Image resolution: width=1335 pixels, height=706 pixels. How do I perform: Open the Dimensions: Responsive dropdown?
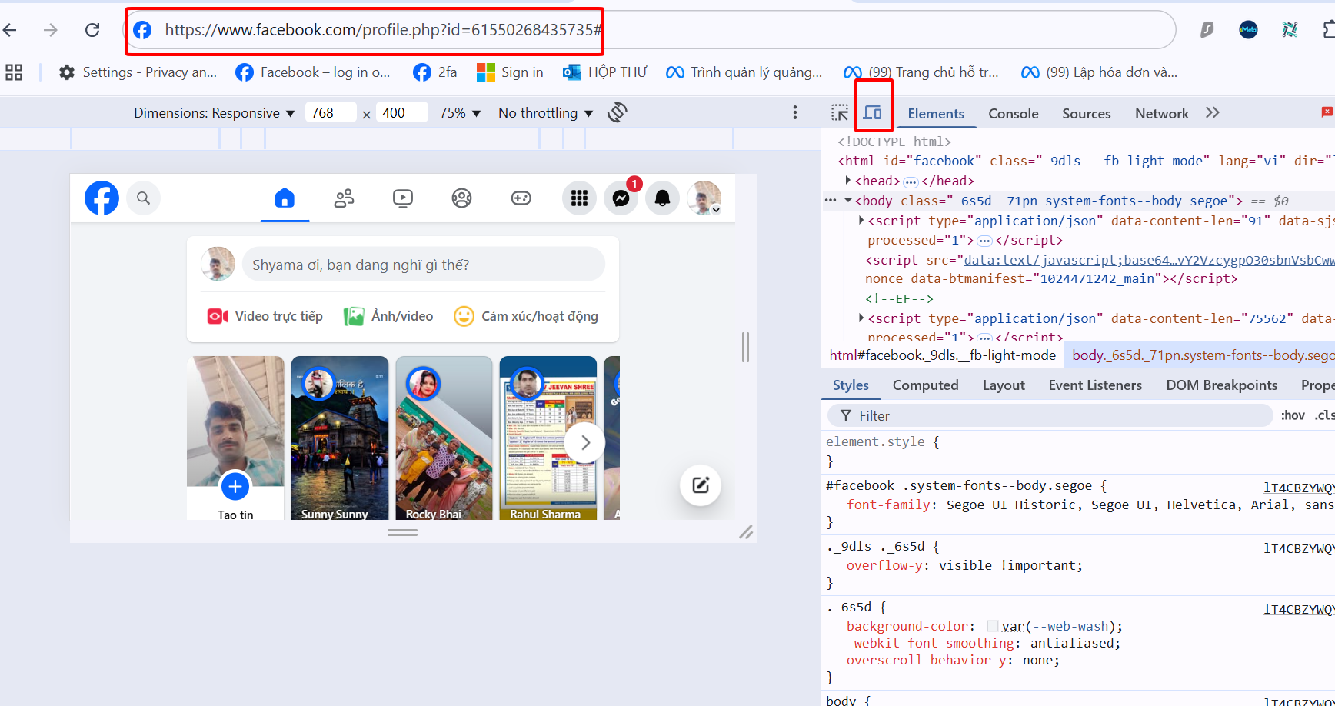point(214,113)
